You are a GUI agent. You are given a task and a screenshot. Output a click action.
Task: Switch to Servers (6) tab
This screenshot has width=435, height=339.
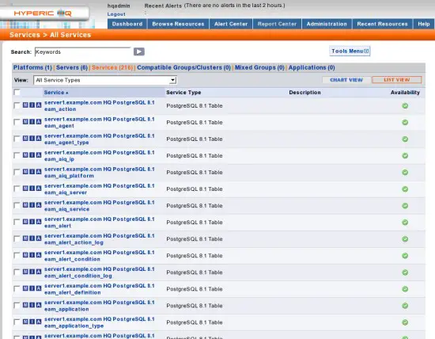72,67
